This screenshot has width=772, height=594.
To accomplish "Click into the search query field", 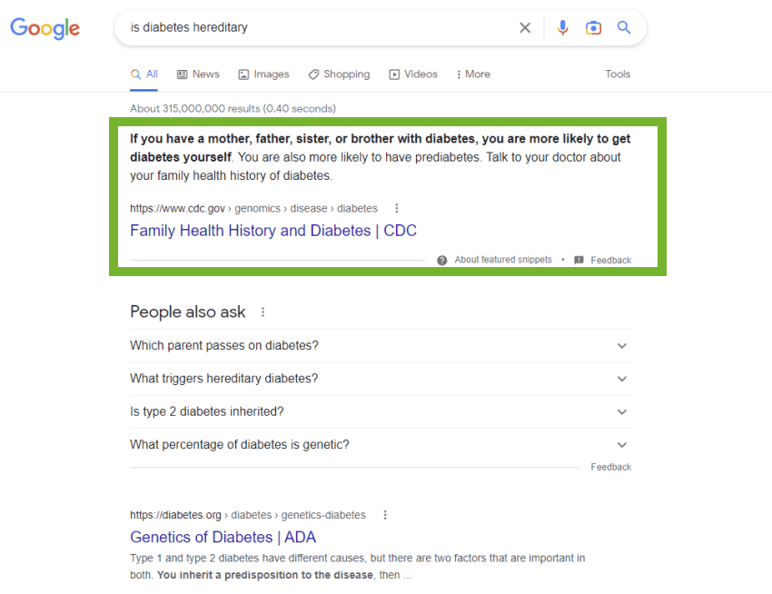I will (320, 27).
